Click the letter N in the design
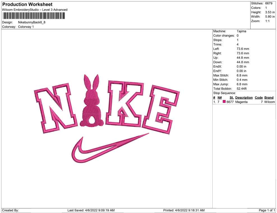This screenshot has width=277, height=213. pos(56,108)
